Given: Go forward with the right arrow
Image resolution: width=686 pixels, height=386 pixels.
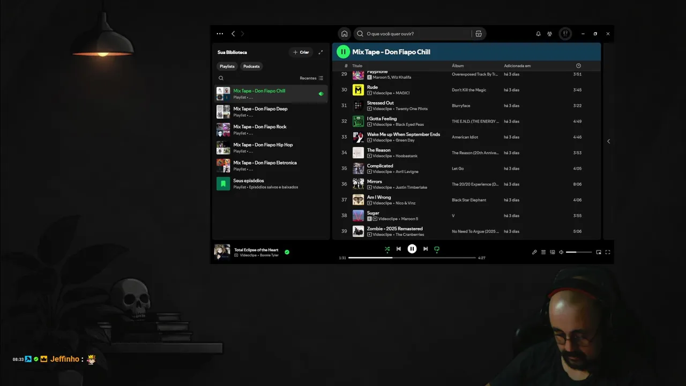Looking at the screenshot, I should point(242,34).
